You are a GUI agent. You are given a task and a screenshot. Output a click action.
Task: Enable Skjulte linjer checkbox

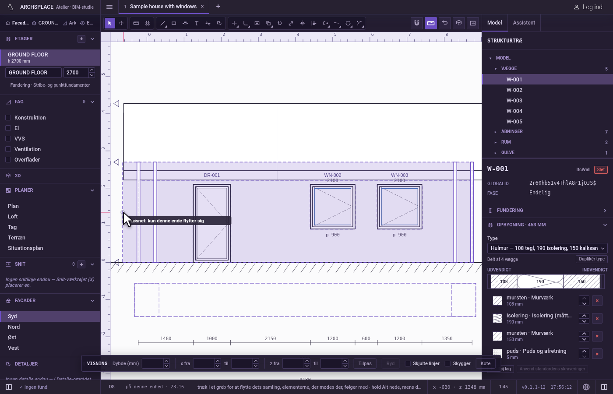coord(408,364)
